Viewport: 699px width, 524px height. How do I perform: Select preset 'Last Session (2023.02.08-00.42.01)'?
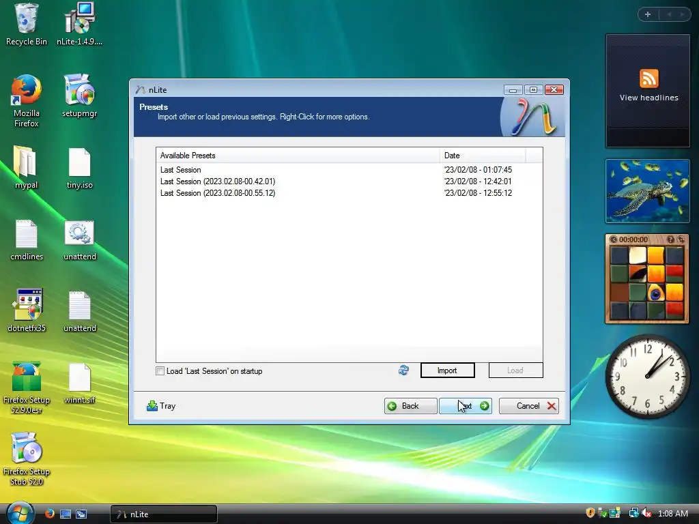point(218,181)
